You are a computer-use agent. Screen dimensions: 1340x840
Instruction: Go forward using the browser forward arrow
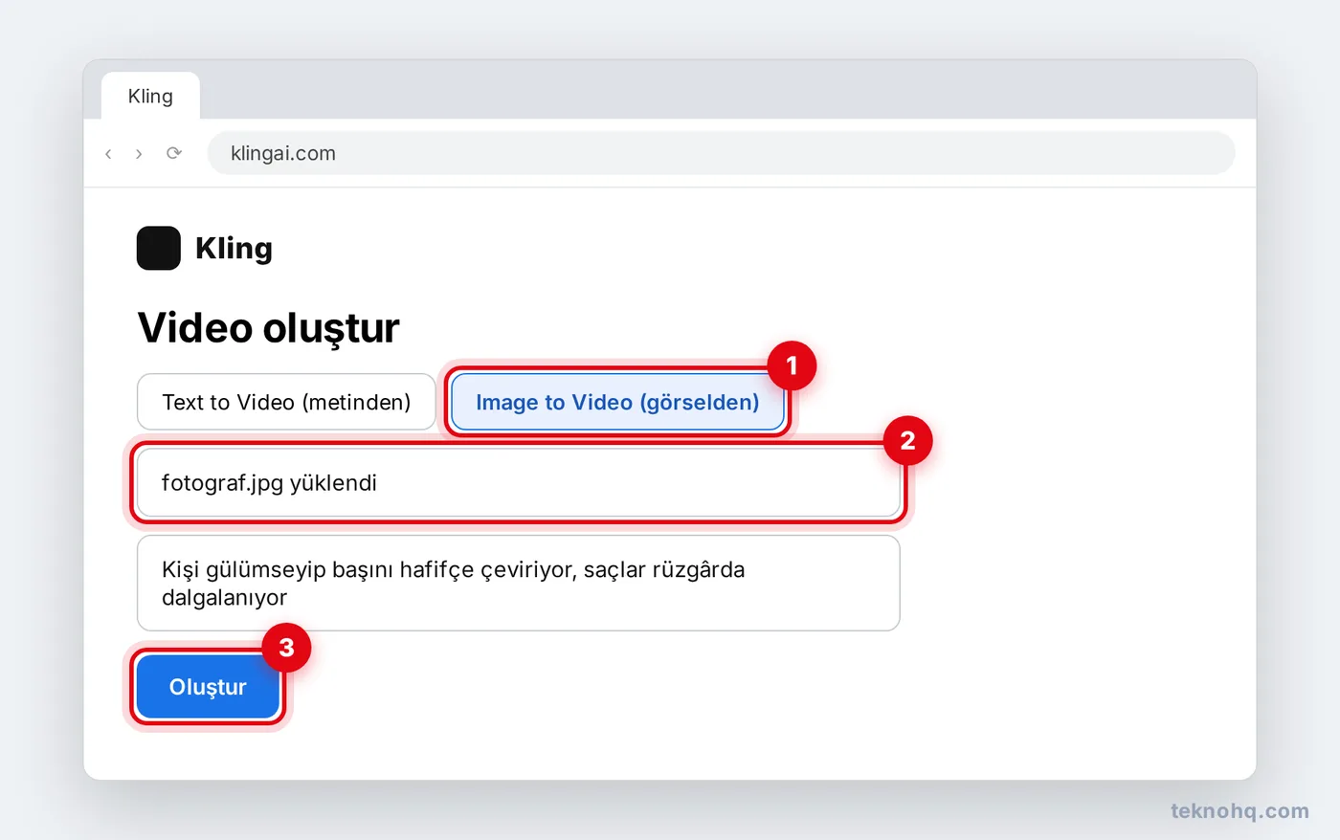tap(139, 153)
